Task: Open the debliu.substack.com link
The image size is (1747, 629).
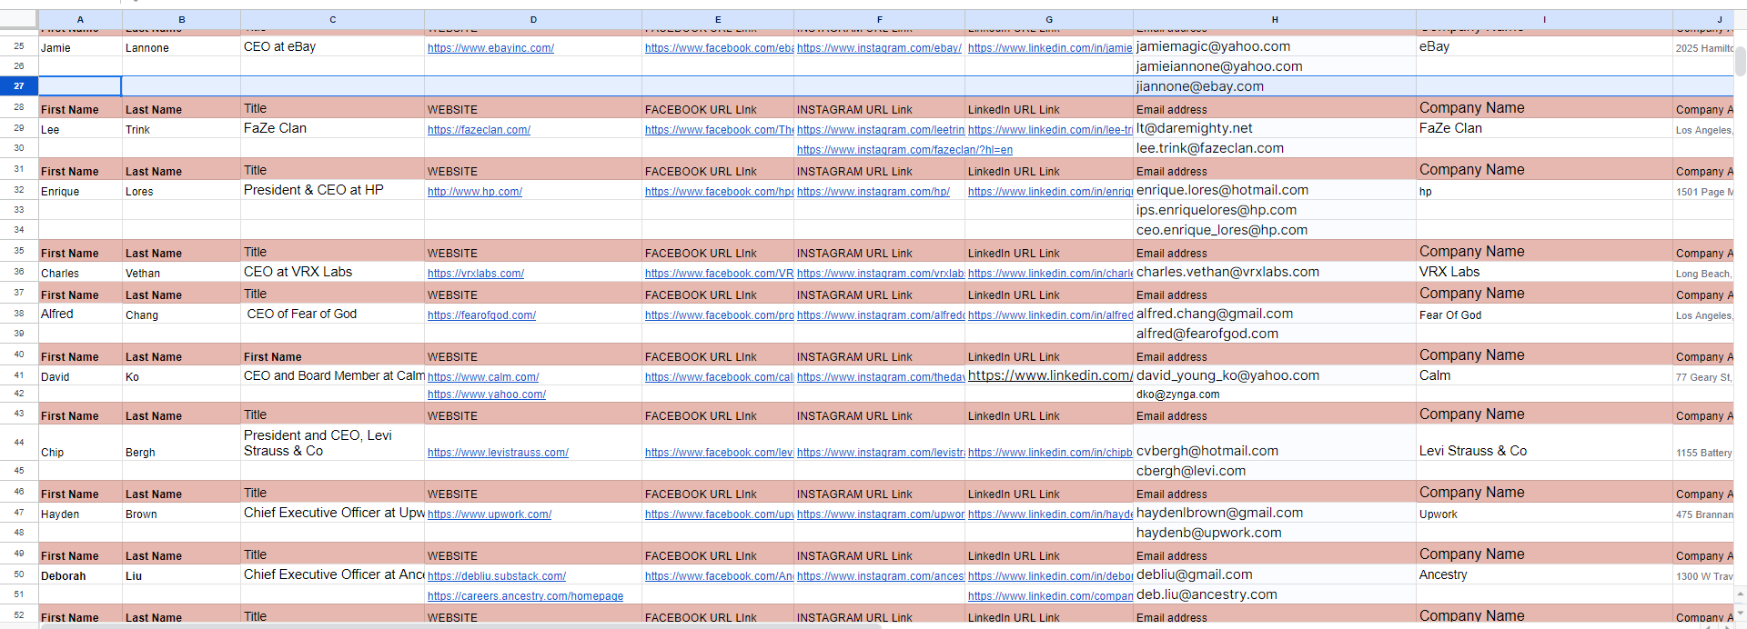Action: pos(497,576)
